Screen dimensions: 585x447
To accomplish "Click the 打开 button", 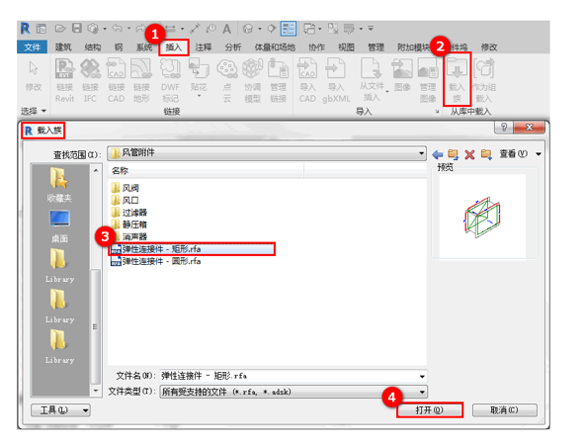I will (430, 410).
